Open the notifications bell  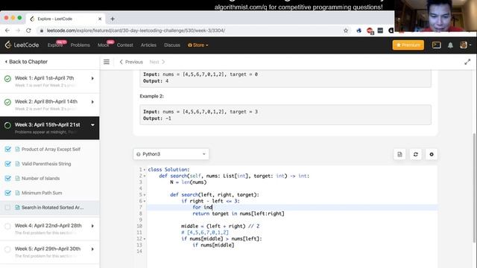pos(450,45)
